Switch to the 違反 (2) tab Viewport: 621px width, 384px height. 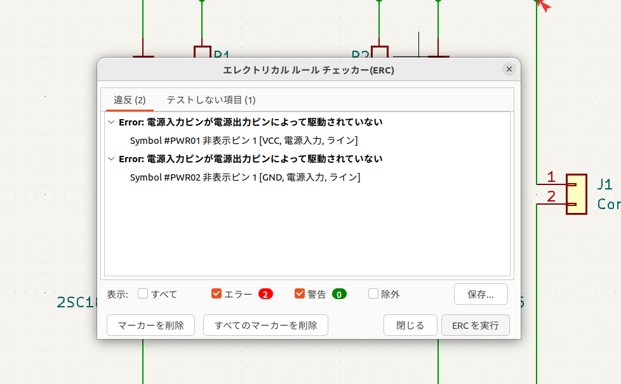click(130, 100)
